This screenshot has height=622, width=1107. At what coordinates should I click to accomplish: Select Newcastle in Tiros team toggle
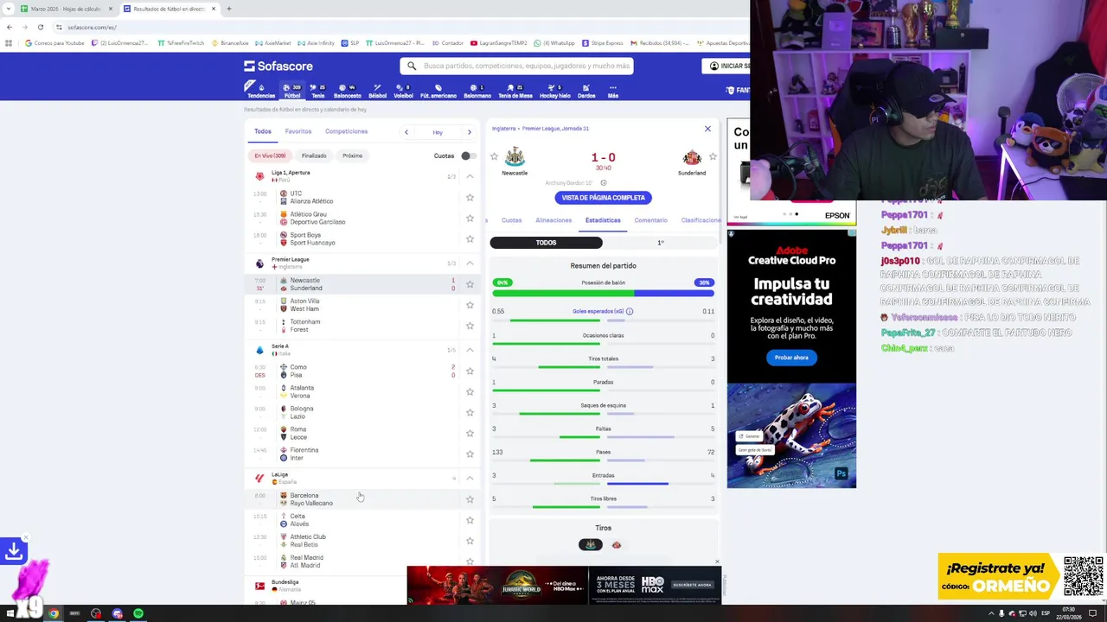[591, 545]
